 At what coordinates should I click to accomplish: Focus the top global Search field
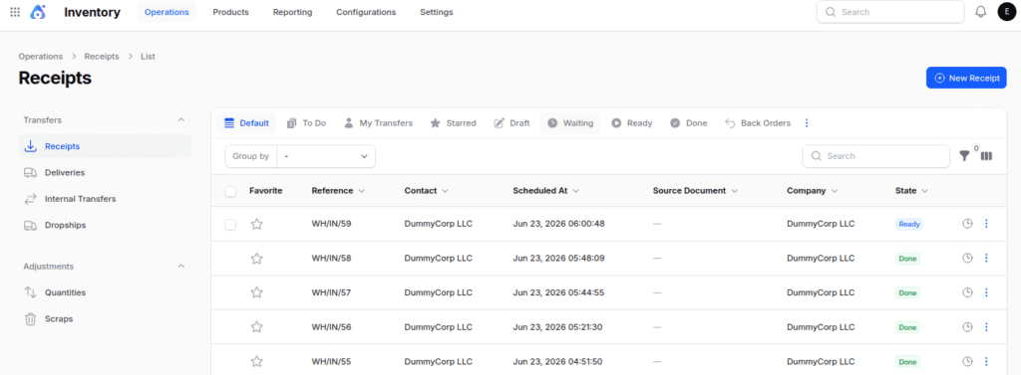pos(890,12)
